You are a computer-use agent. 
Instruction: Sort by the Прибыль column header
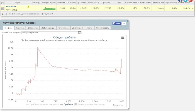(106, 2)
